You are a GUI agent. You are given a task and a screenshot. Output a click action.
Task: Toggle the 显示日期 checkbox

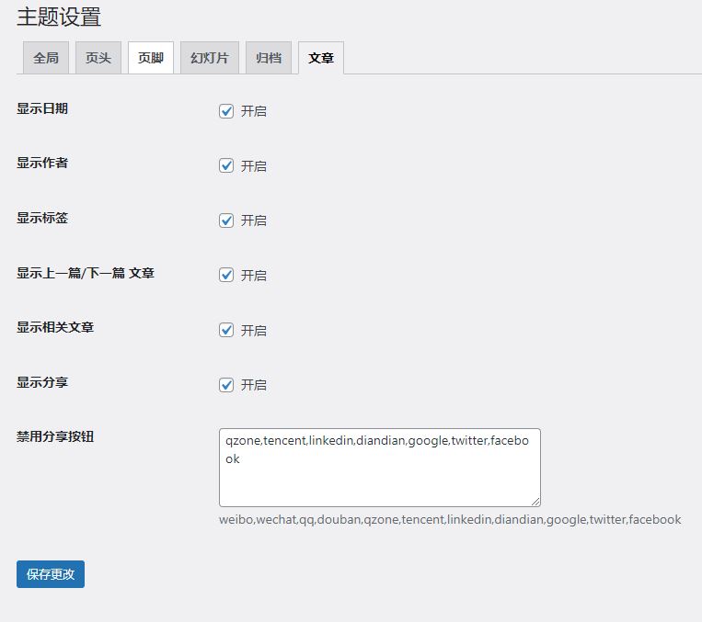pyautogui.click(x=226, y=111)
